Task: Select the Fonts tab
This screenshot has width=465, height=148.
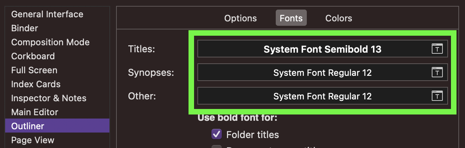Action: click(x=291, y=18)
